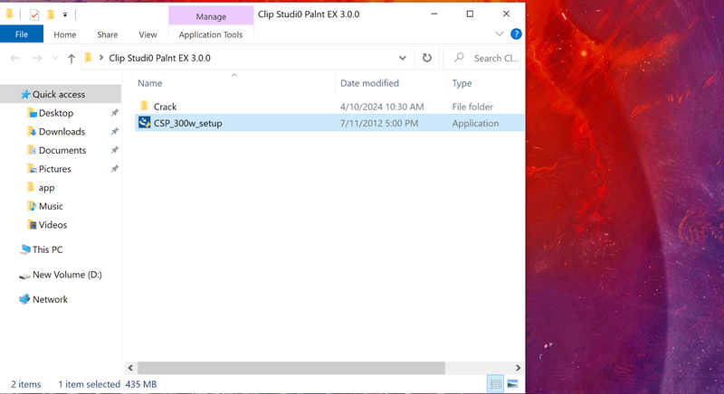Go back with the Back arrow
Image resolution: width=724 pixels, height=394 pixels.
click(14, 58)
